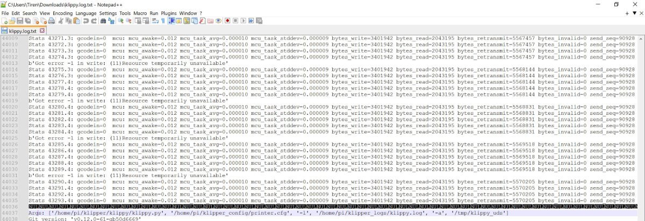The image size is (645, 221).
Task: Start macro recording with red dot icon
Action: (228, 21)
